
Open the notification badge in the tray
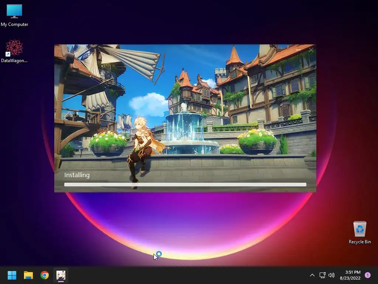pyautogui.click(x=368, y=275)
